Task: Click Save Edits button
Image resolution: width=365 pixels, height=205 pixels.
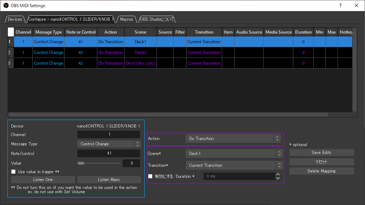Action: (322, 152)
